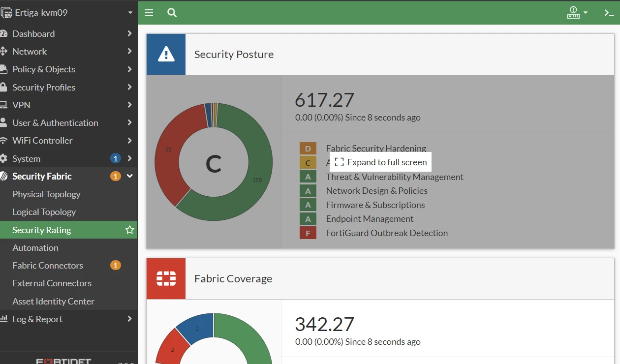Image resolution: width=620 pixels, height=364 pixels.
Task: Open Threat & Vulnerability Management category
Action: [395, 177]
